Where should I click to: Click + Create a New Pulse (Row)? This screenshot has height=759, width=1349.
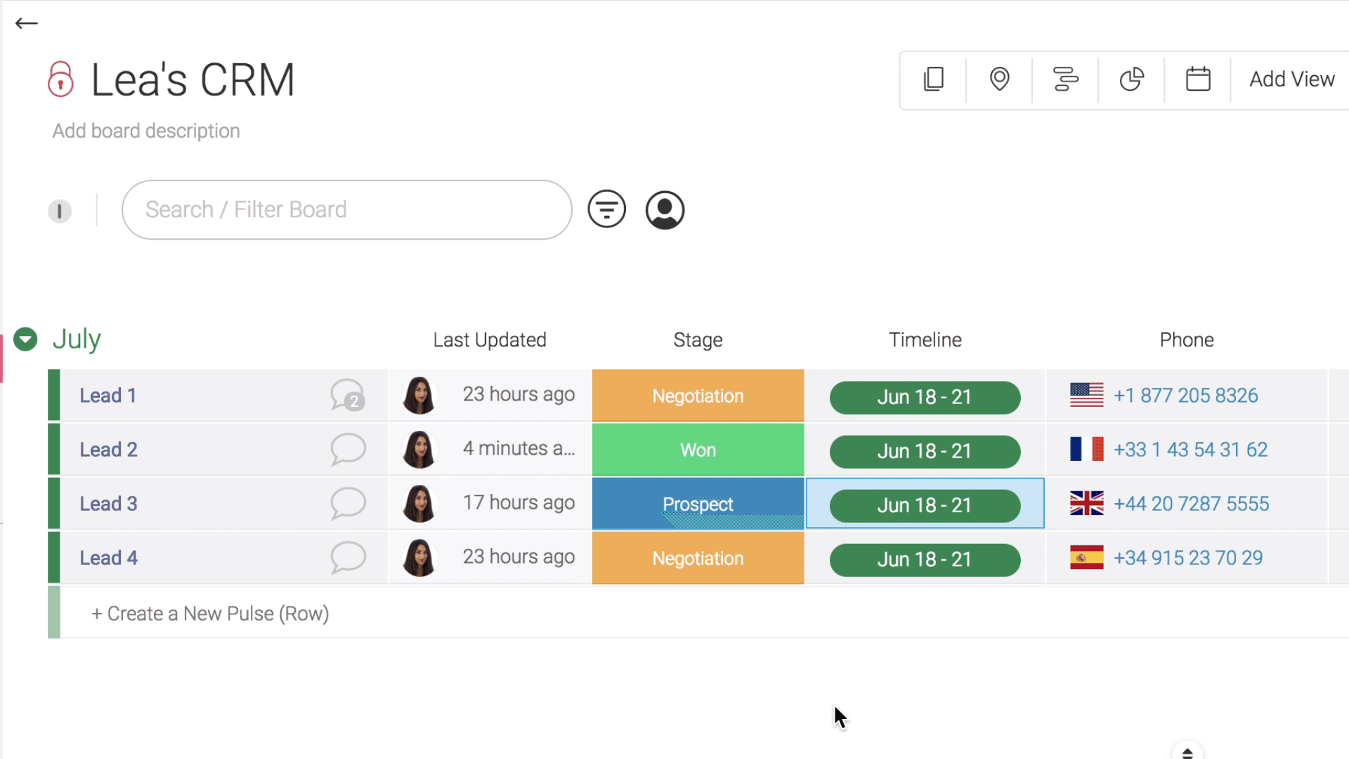209,614
